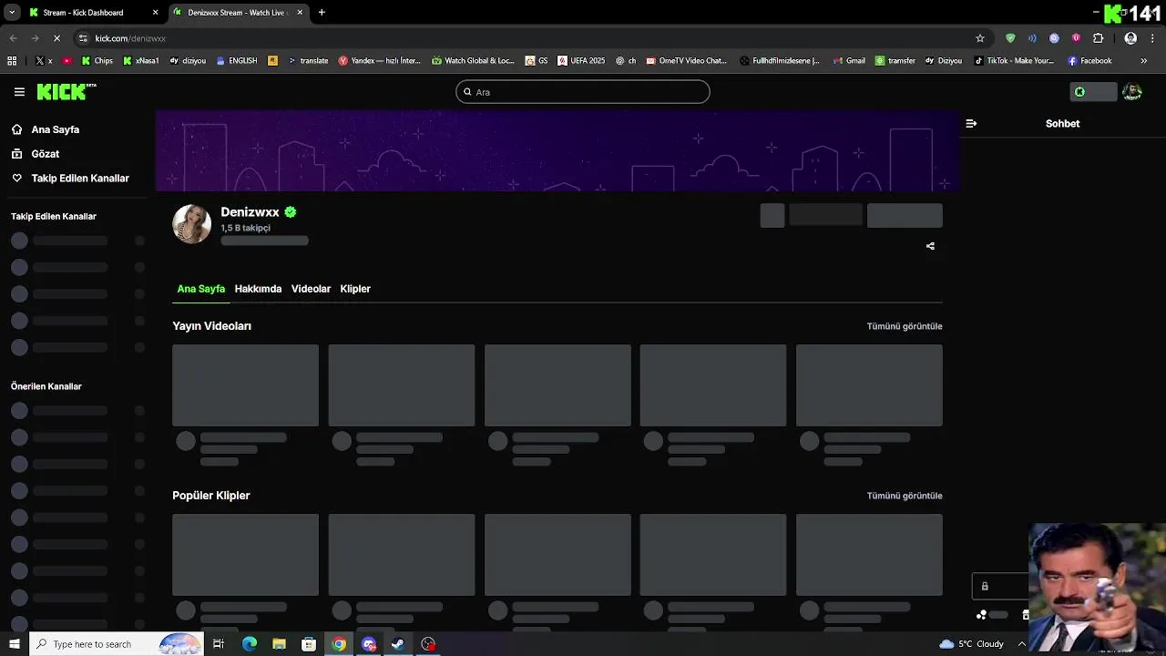Open the Videolar tab
Viewport: 1166px width, 656px height.
311,289
